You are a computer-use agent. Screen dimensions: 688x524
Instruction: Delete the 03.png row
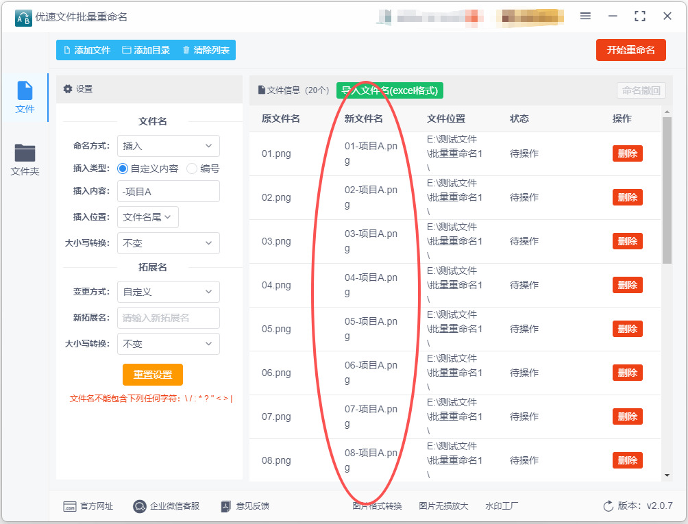click(x=628, y=241)
